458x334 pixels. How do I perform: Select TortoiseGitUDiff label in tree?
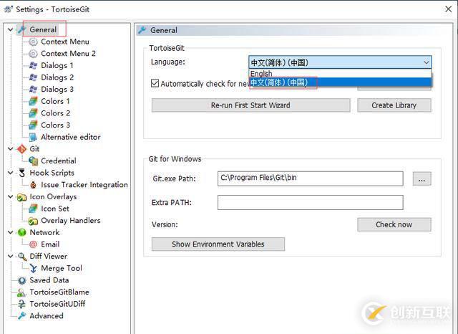[x=57, y=304]
